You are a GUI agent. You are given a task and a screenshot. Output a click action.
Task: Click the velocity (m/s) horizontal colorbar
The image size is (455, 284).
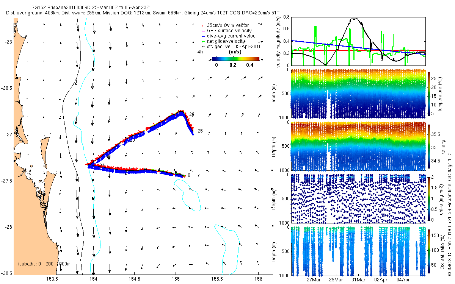pyautogui.click(x=235, y=59)
